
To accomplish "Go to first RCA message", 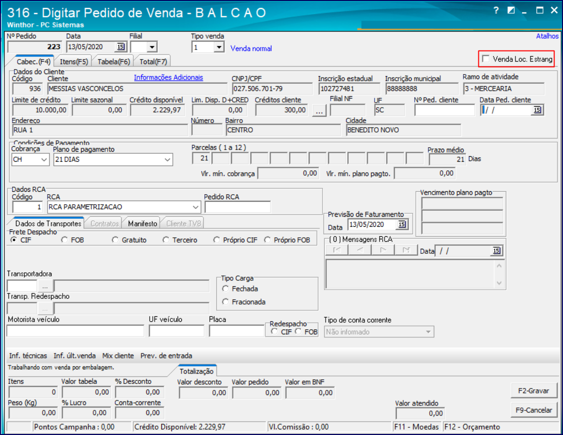I will 337,250.
